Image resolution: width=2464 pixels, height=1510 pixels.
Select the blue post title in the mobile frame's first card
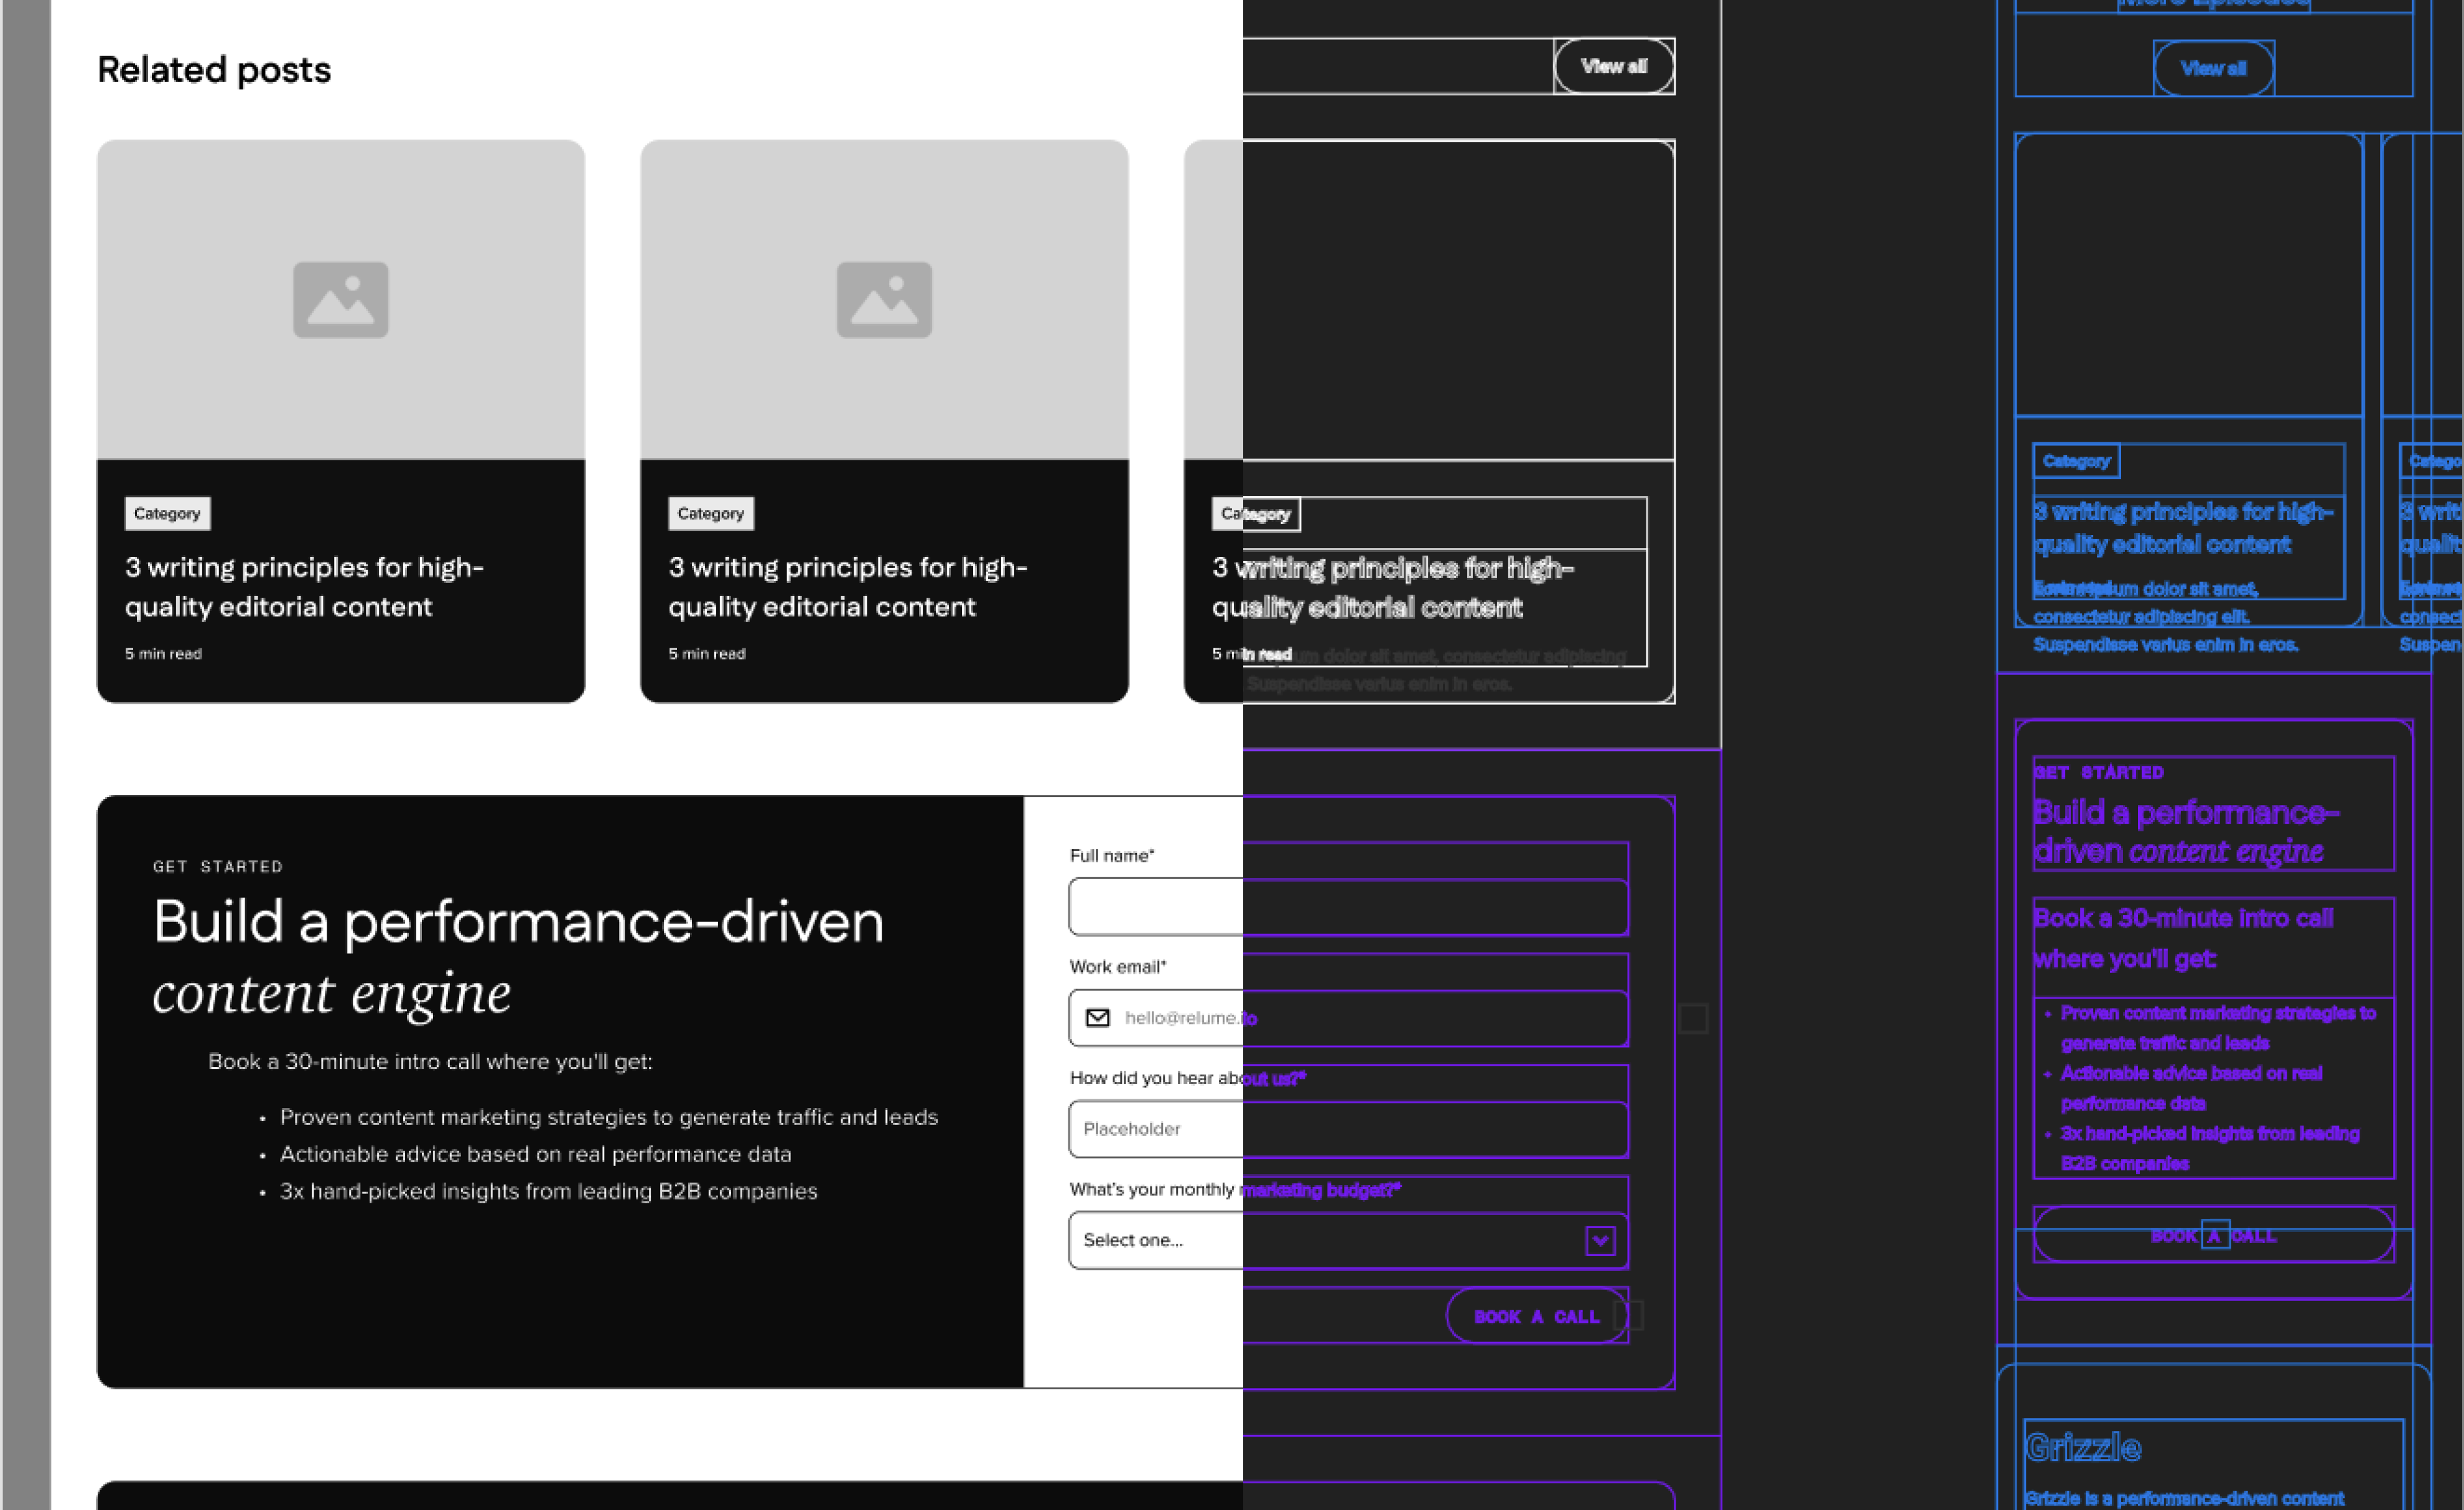[2183, 528]
